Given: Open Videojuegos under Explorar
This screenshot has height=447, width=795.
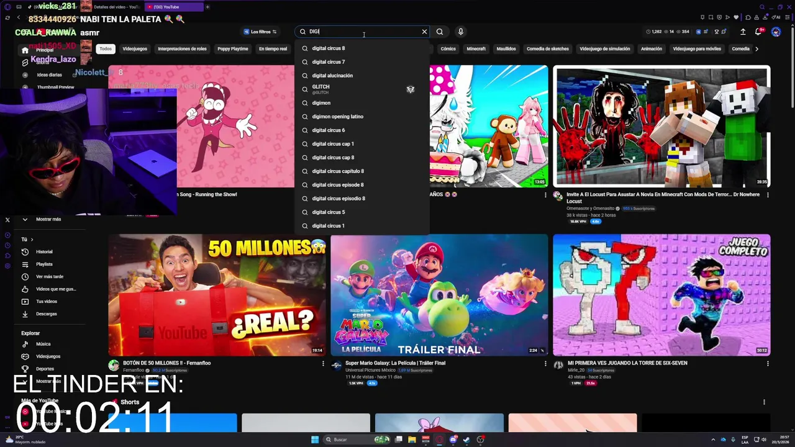Looking at the screenshot, I should [48, 356].
